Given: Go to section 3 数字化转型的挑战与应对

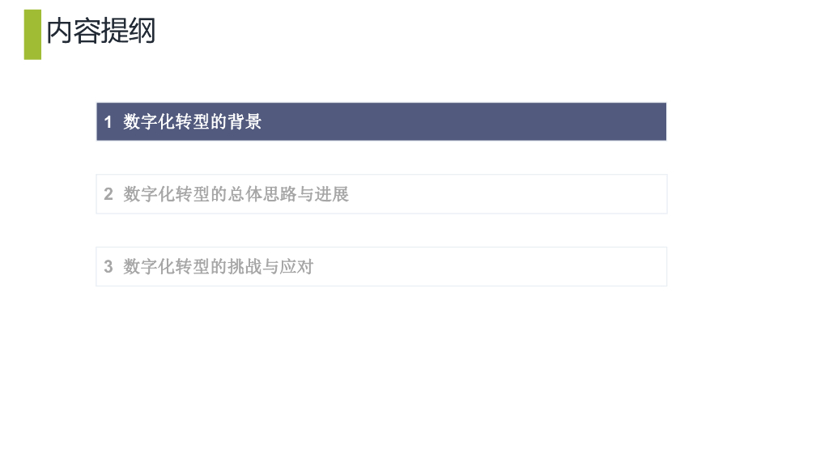Looking at the screenshot, I should [218, 267].
